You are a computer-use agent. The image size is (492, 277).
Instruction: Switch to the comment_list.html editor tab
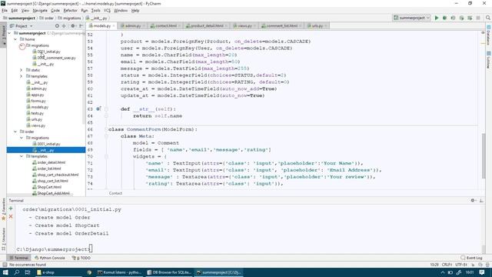point(281,25)
